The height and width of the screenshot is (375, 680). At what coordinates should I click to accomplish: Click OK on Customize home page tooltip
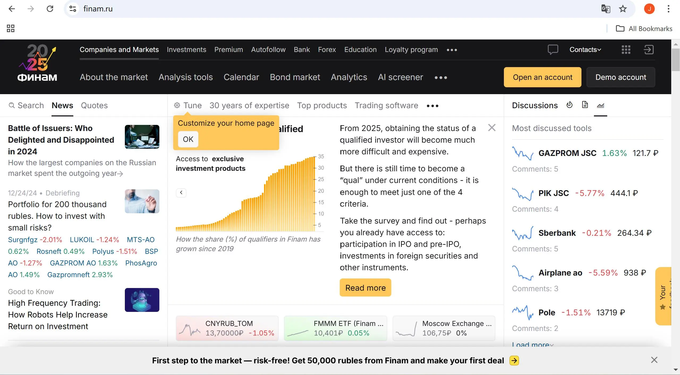point(188,139)
